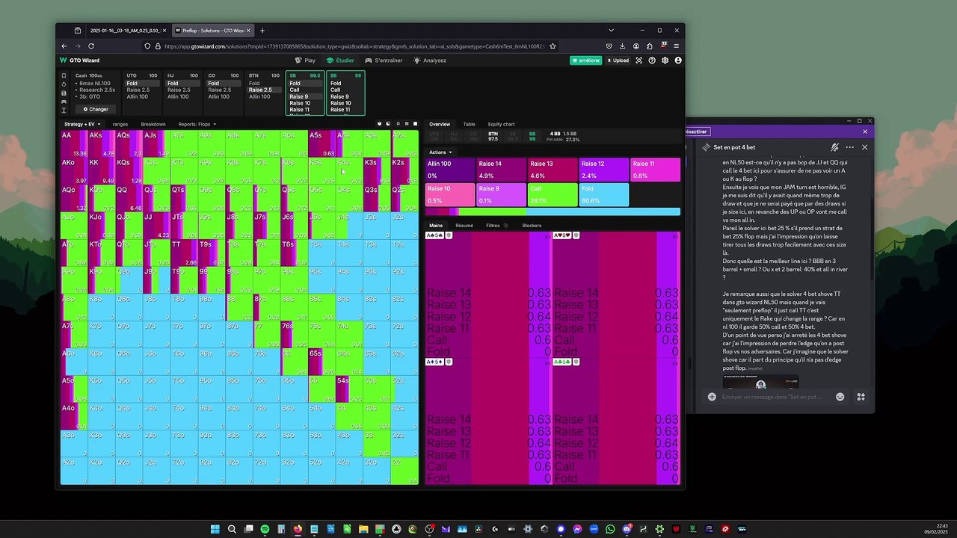Screen dimensions: 957x538
Task: Click the Changer button
Action: (x=96, y=109)
